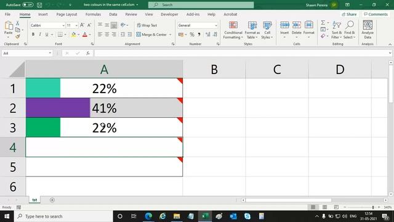Toggle Bold formatting
The image size is (394, 222).
tap(33, 35)
